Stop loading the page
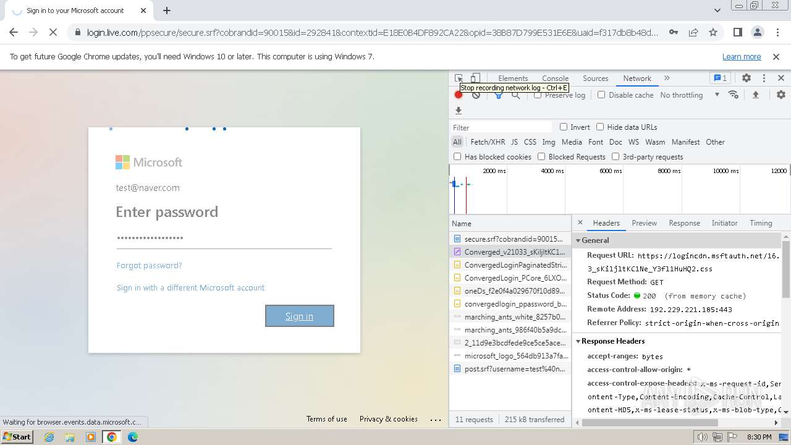 point(53,32)
